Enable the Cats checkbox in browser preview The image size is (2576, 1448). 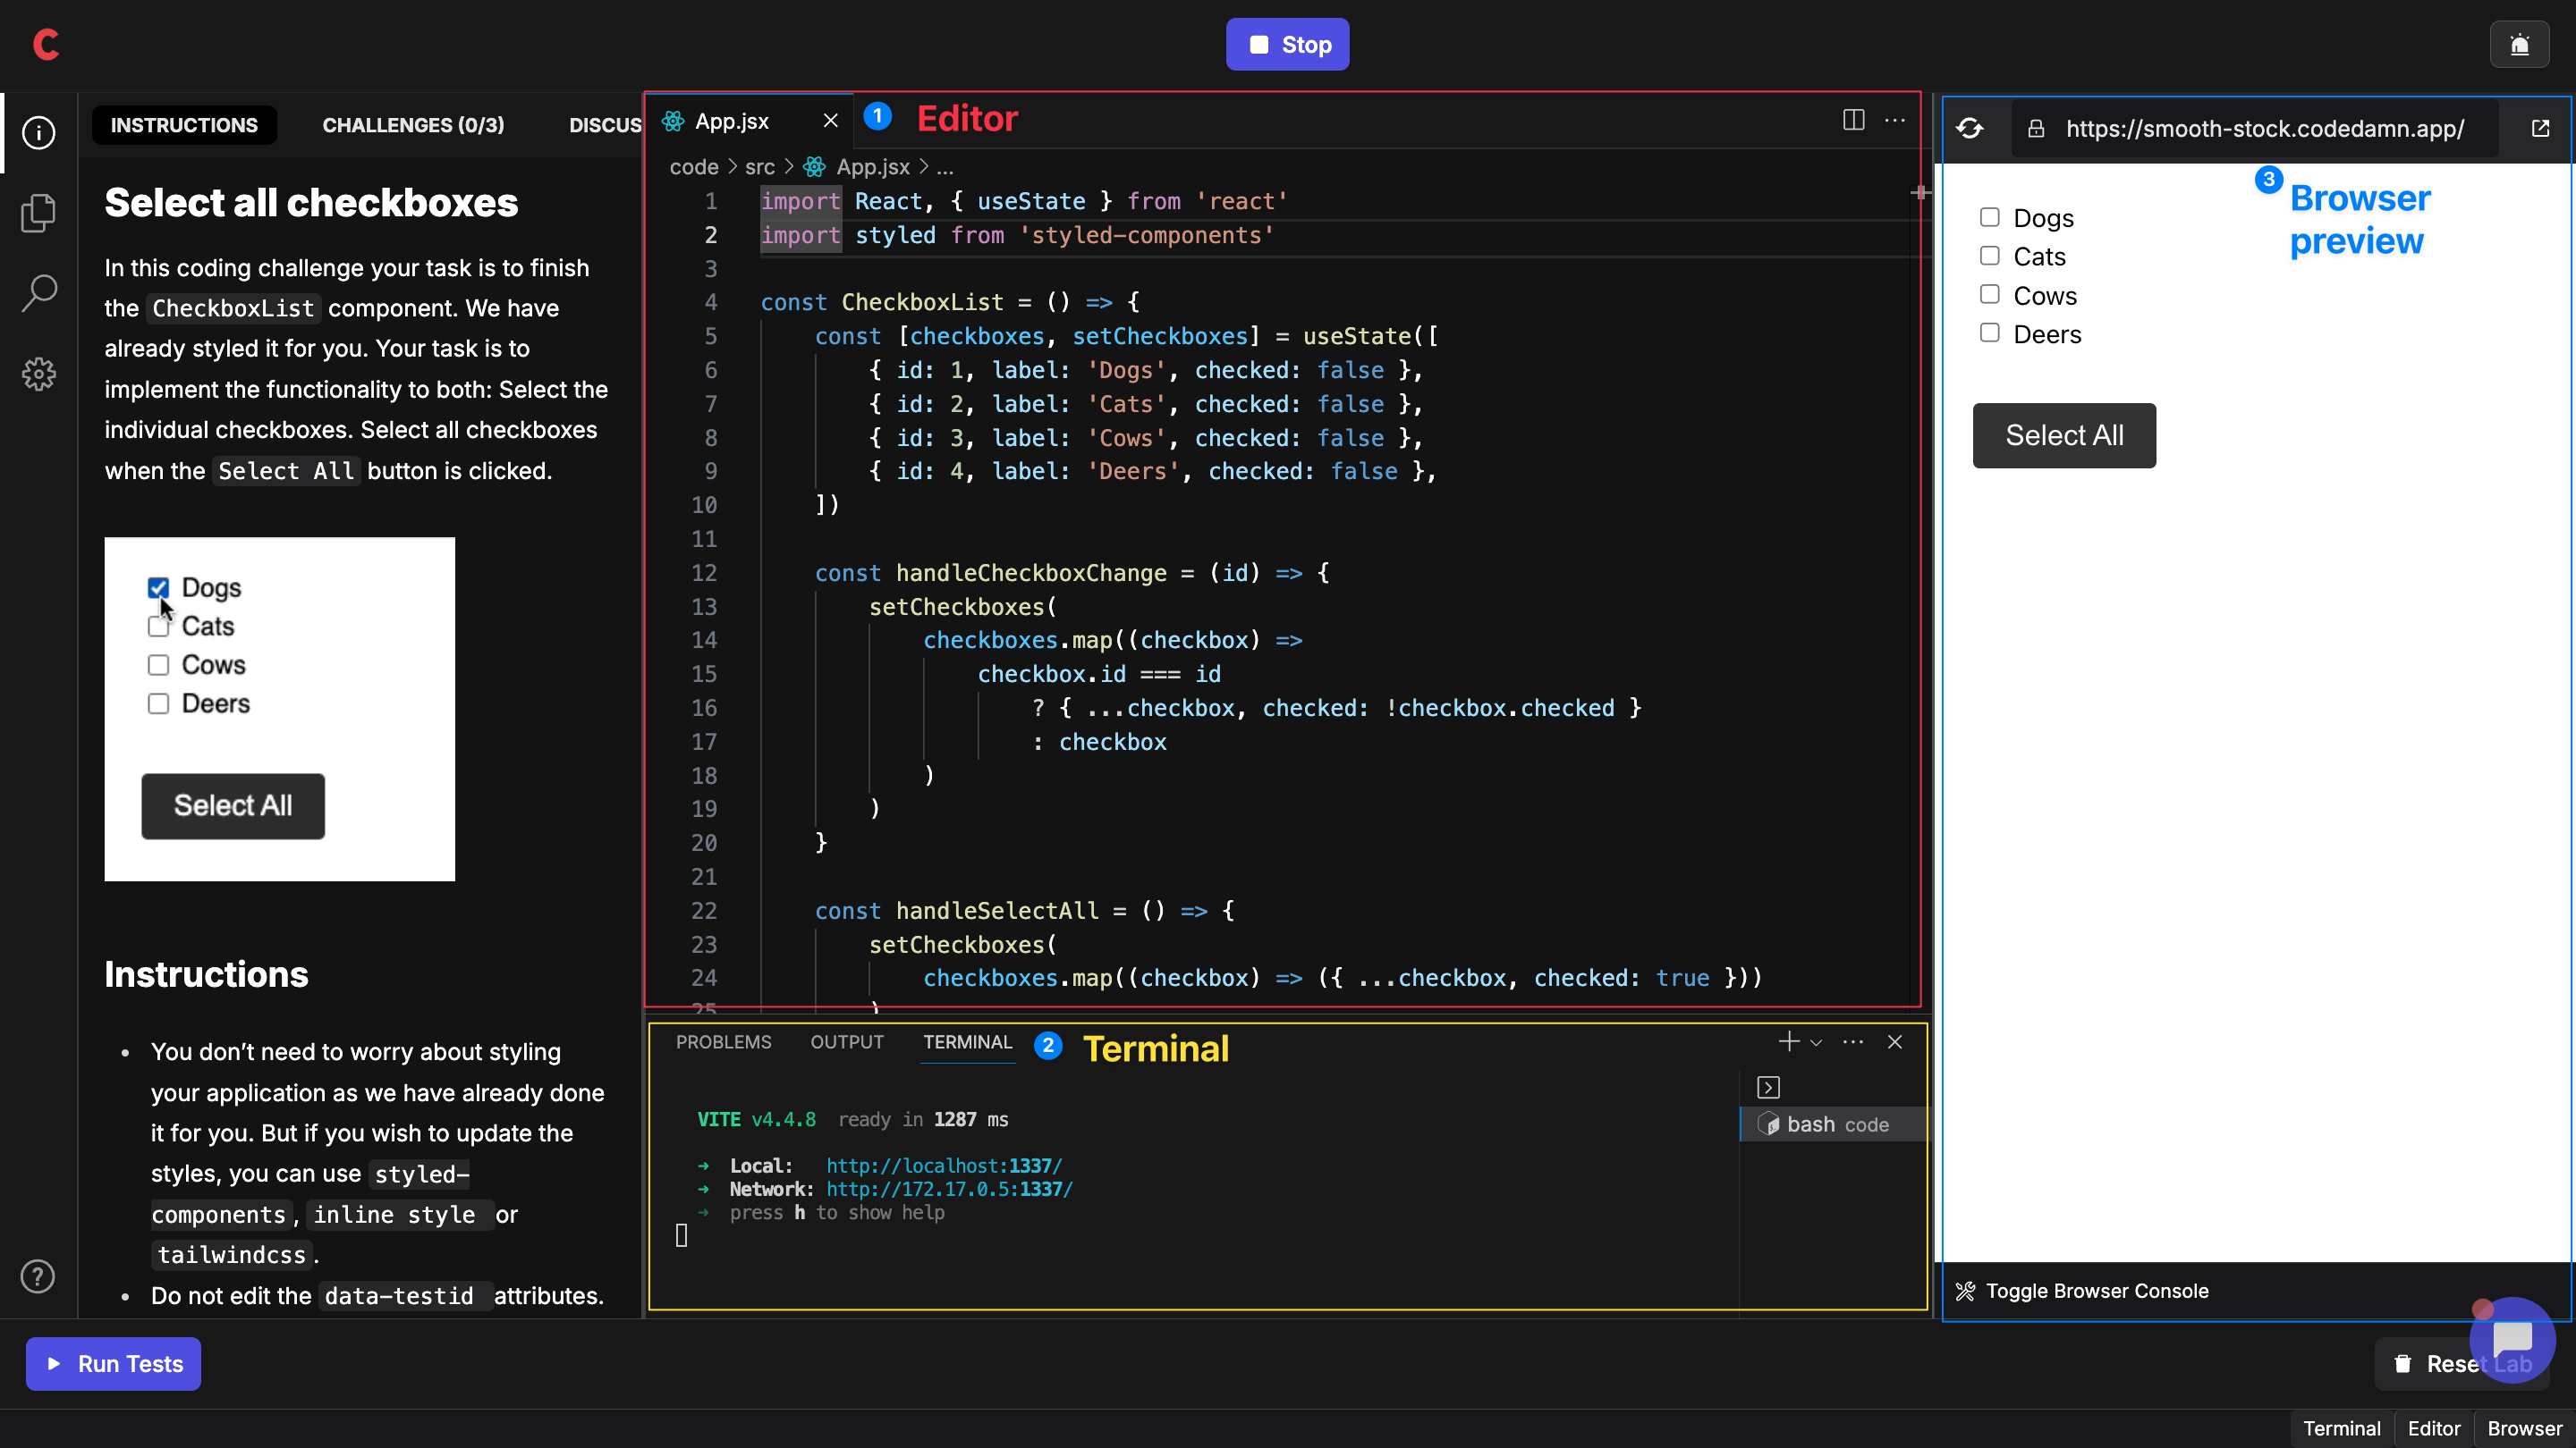(1990, 257)
